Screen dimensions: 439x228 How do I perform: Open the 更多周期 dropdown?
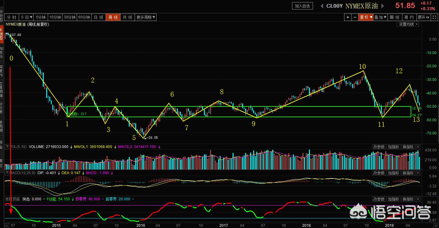point(146,18)
